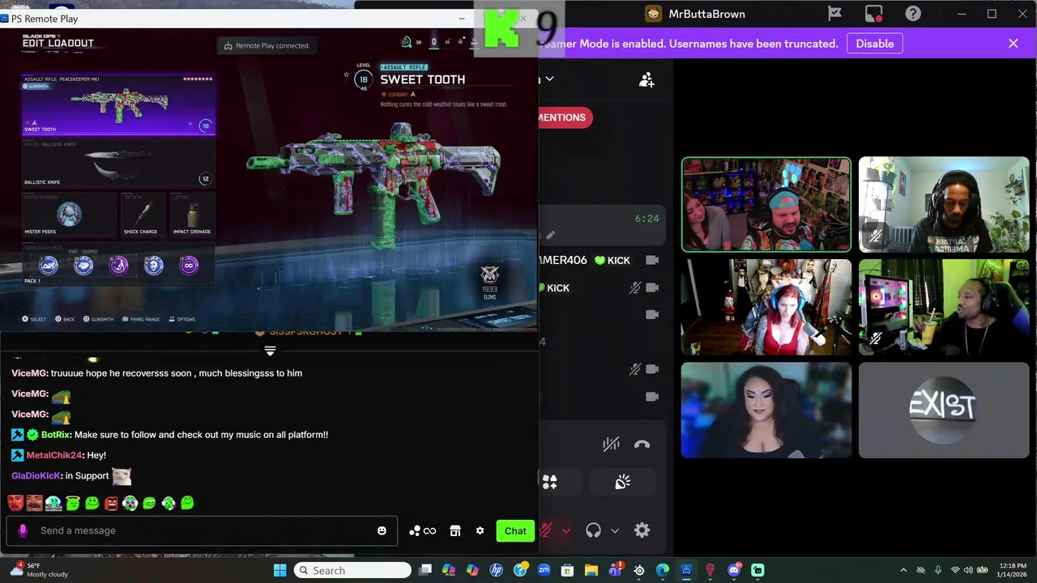The height and width of the screenshot is (583, 1037).
Task: Open the EXIST logo video tile
Action: (944, 410)
